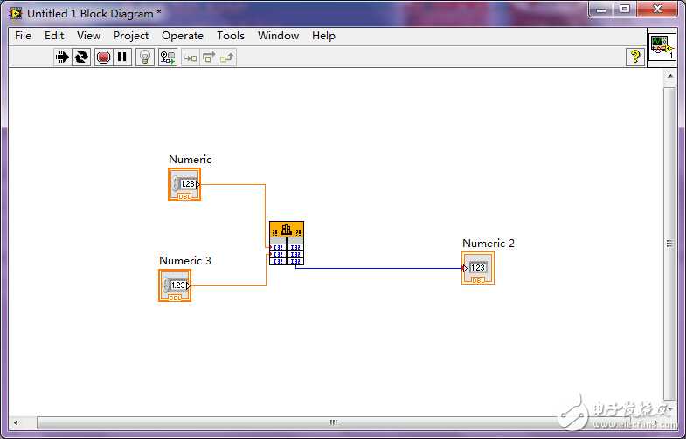The height and width of the screenshot is (439, 686).
Task: Show Context Help question mark button
Action: [x=634, y=57]
